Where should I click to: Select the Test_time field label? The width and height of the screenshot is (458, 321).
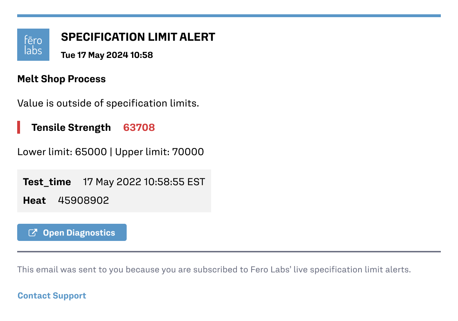click(x=47, y=182)
